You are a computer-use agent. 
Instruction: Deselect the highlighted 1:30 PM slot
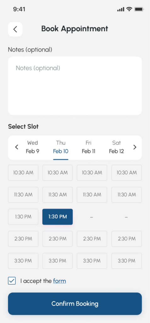58,217
